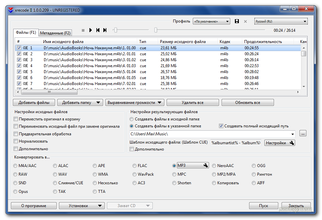322x220 pixels.
Task: Click the xrecode title bar logo
Action: pos(11,10)
